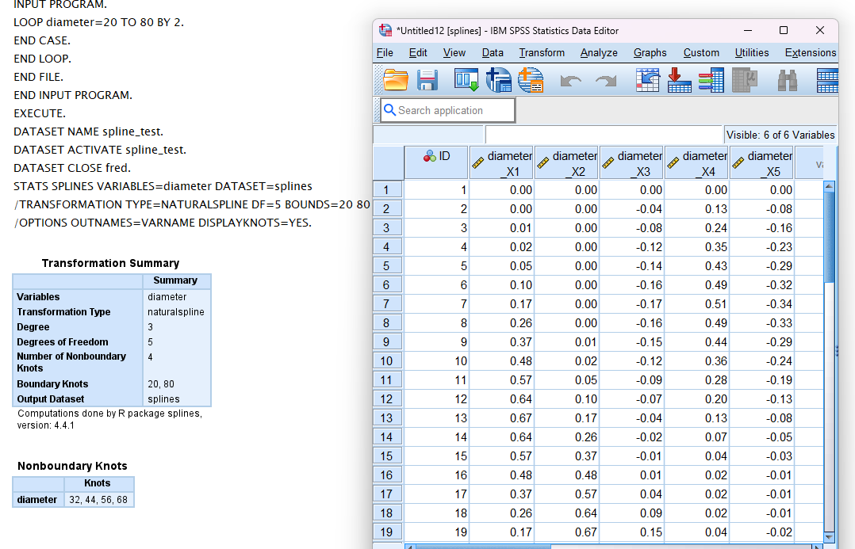
Task: Open the Data menu
Action: click(x=493, y=53)
